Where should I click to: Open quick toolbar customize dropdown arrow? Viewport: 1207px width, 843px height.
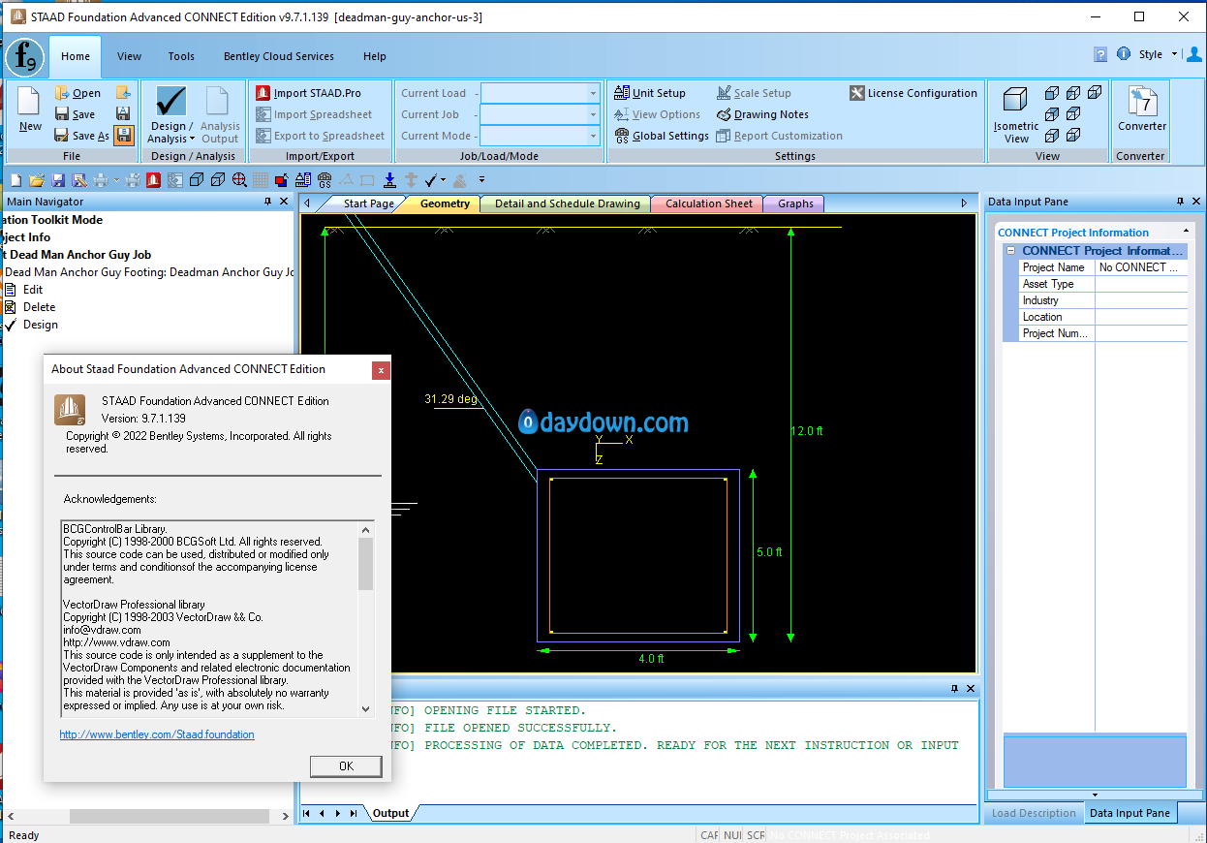pos(481,180)
